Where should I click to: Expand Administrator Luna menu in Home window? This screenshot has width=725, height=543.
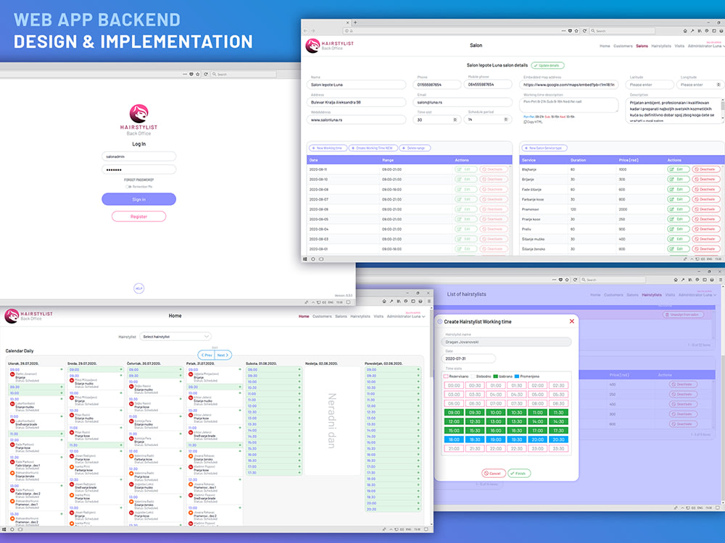[406, 316]
